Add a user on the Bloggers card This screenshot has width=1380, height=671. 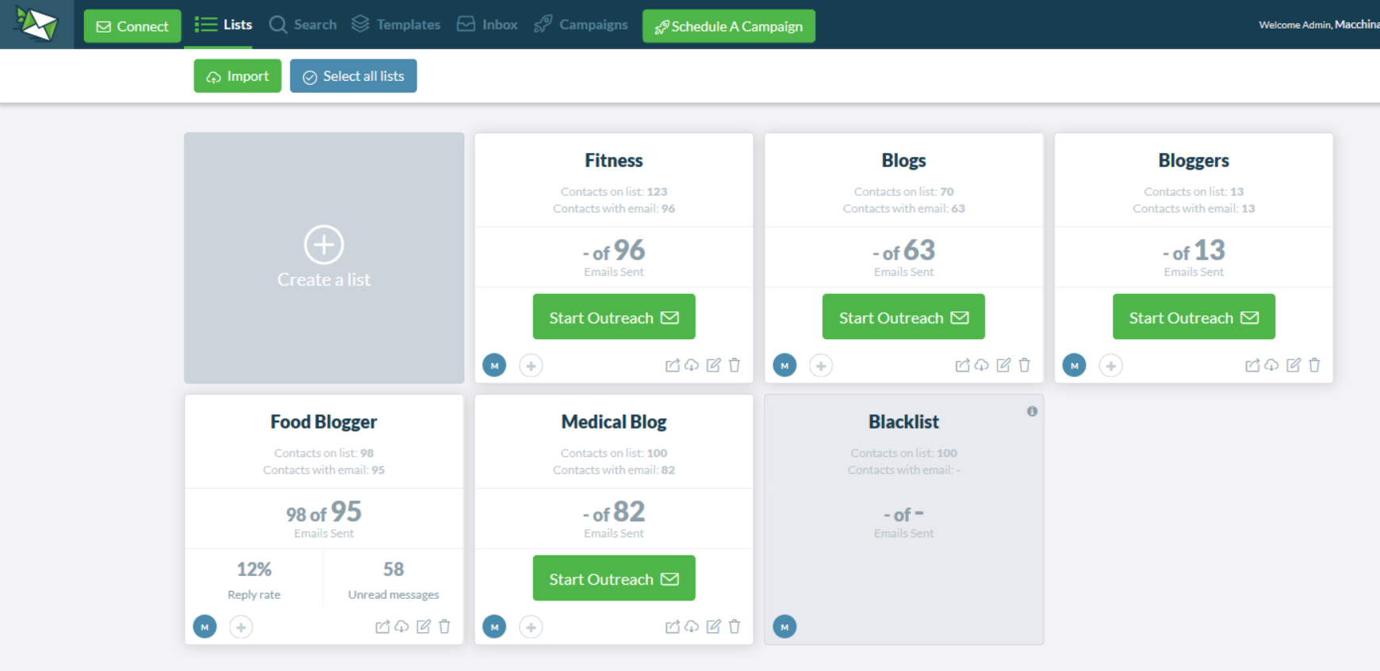pos(1110,365)
